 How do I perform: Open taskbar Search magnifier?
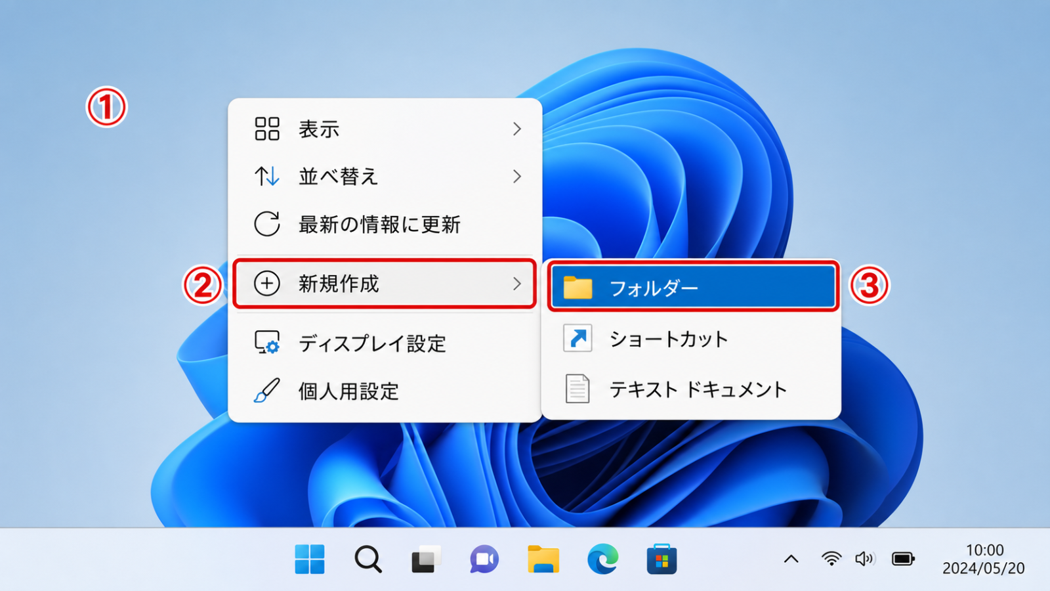tap(368, 559)
